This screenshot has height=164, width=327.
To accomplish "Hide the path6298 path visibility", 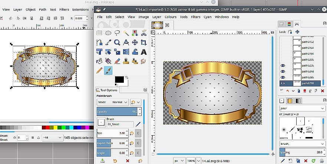I will 283,83.
